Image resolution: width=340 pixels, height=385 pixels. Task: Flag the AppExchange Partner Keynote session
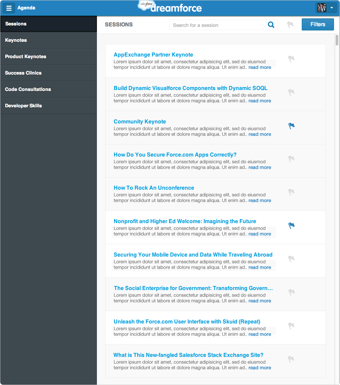click(x=291, y=59)
